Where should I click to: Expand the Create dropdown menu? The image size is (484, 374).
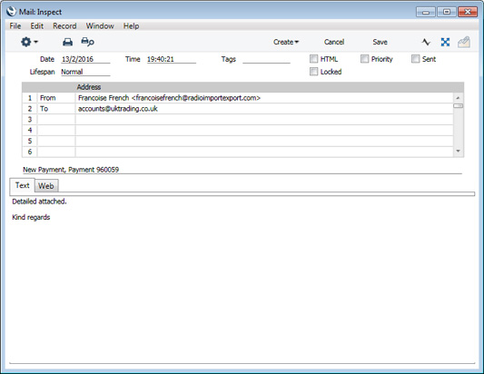pos(286,42)
